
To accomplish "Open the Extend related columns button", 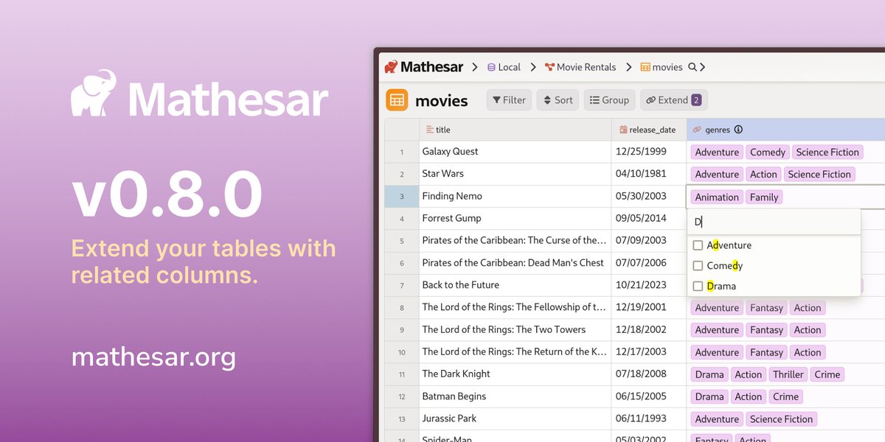I will (x=674, y=100).
